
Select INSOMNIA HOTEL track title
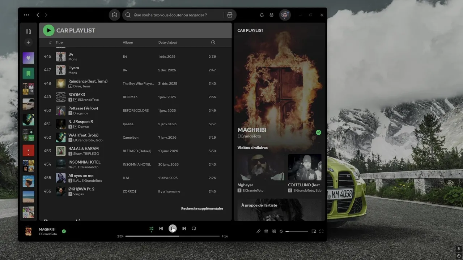coord(84,162)
